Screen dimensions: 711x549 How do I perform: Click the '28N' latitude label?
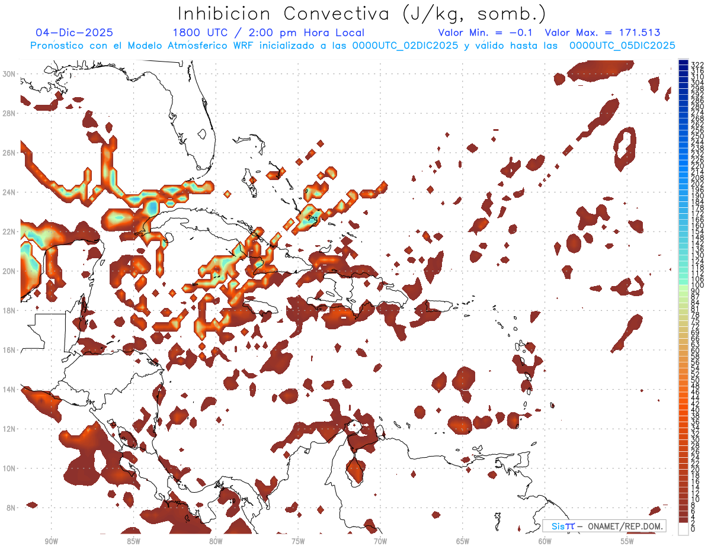9,113
